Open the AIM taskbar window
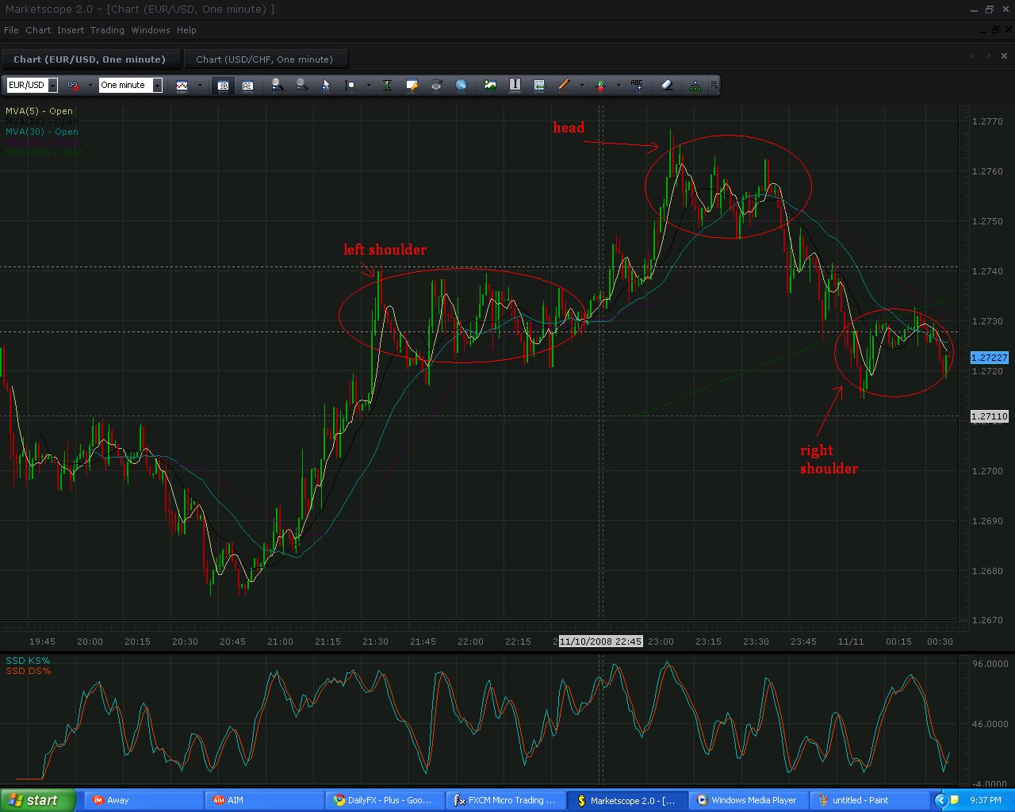 (264, 800)
